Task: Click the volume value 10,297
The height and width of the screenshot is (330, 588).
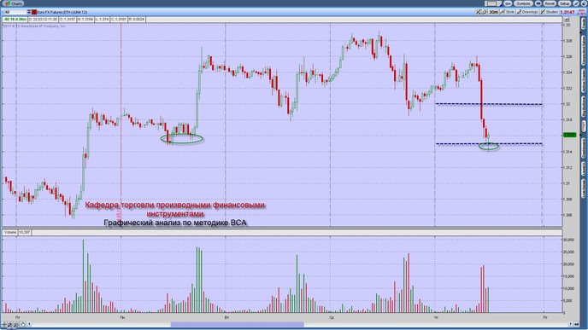Action: pos(25,232)
